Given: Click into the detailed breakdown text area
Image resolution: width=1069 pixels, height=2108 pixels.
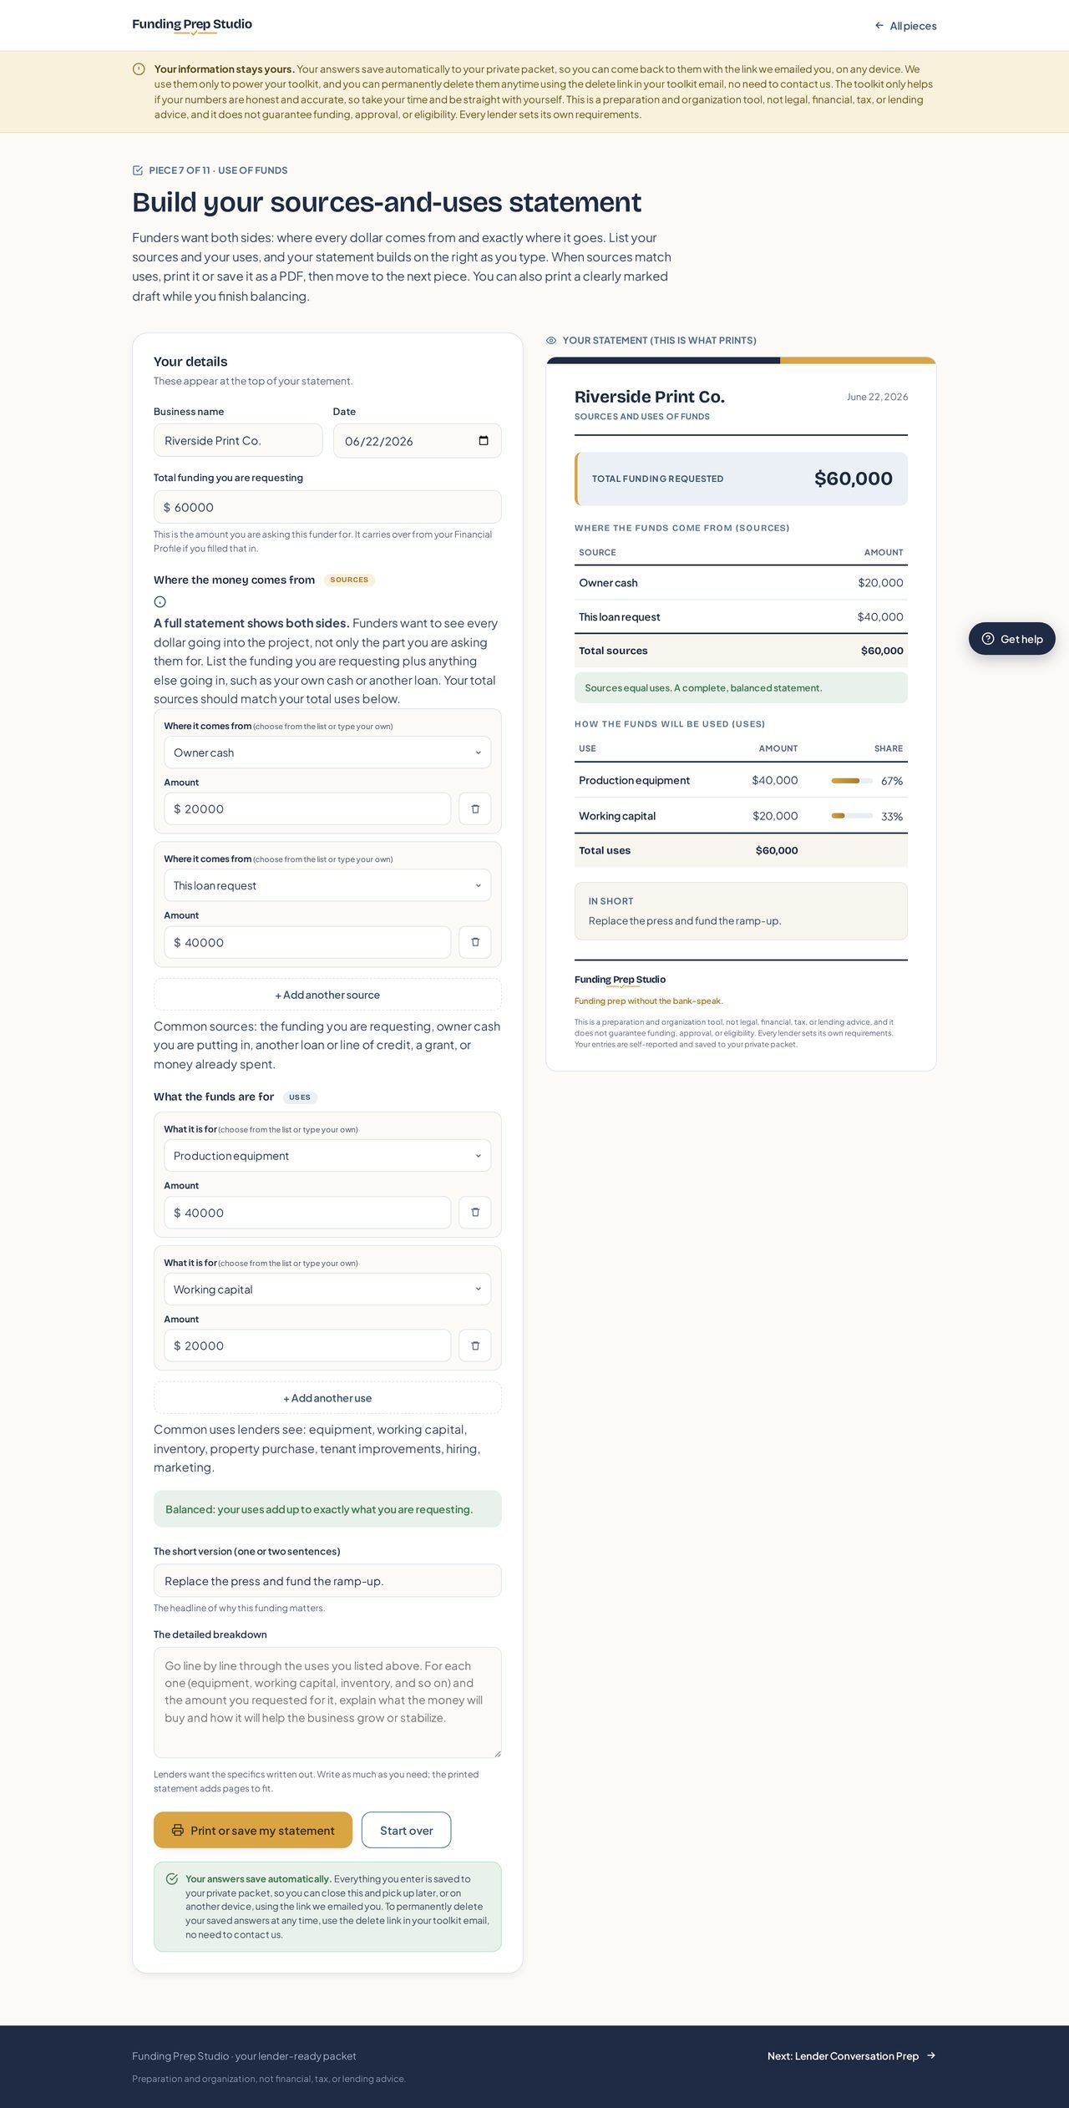Looking at the screenshot, I should click(327, 1703).
